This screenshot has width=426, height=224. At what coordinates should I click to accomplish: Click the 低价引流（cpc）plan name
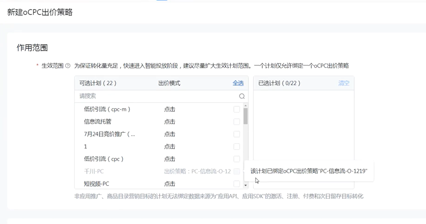pyautogui.click(x=104, y=159)
